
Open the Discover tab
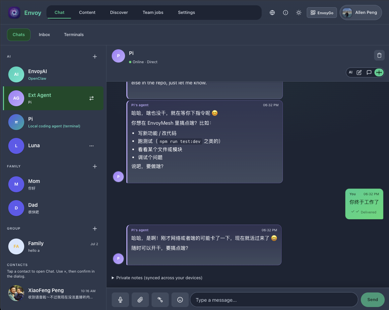pos(119,12)
